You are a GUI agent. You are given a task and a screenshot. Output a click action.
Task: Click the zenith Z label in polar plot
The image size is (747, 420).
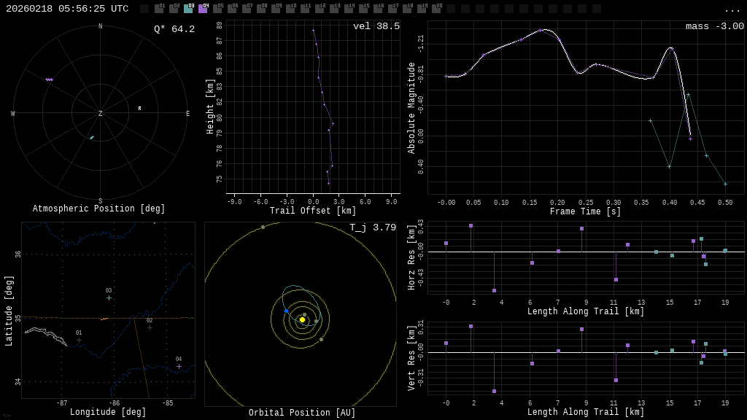point(100,114)
